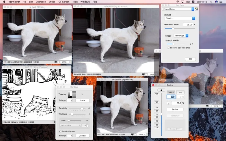Viewport: 226px width, 141px height.
Task: Open Spotlight search in the menu bar
Action: click(211, 2)
